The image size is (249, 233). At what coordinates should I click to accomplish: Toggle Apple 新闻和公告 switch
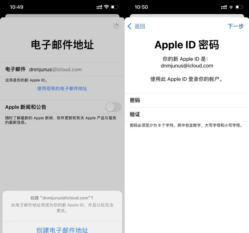click(x=113, y=107)
